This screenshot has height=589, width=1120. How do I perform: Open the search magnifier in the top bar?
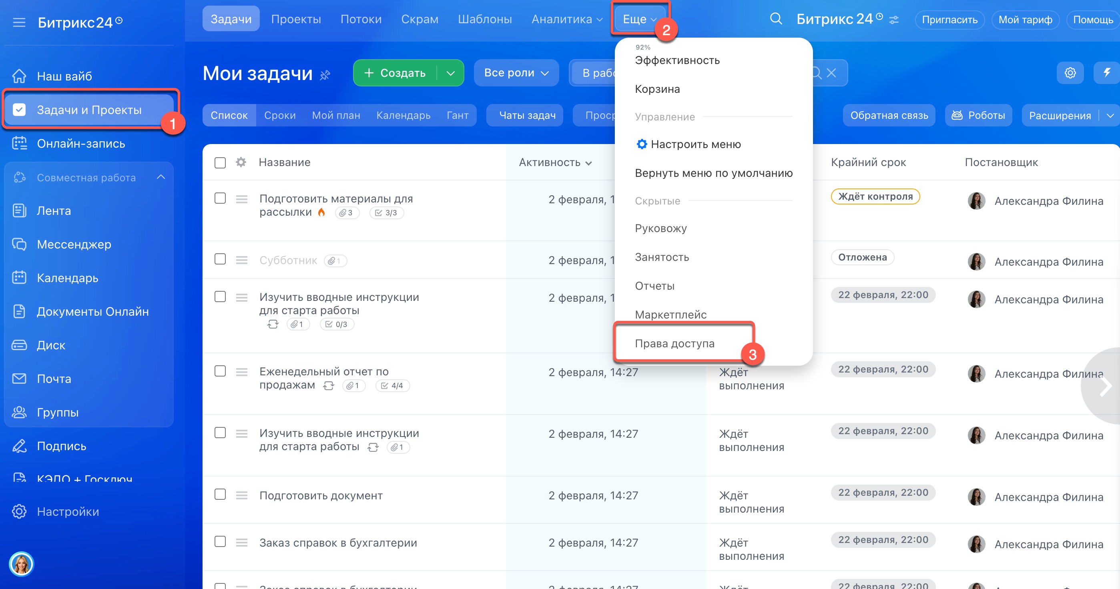click(776, 19)
